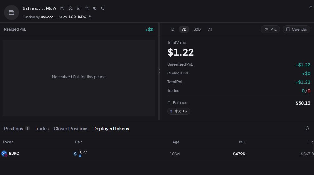This screenshot has width=314, height=175.
Task: Click the circular target tracker icon
Action: pos(79,8)
